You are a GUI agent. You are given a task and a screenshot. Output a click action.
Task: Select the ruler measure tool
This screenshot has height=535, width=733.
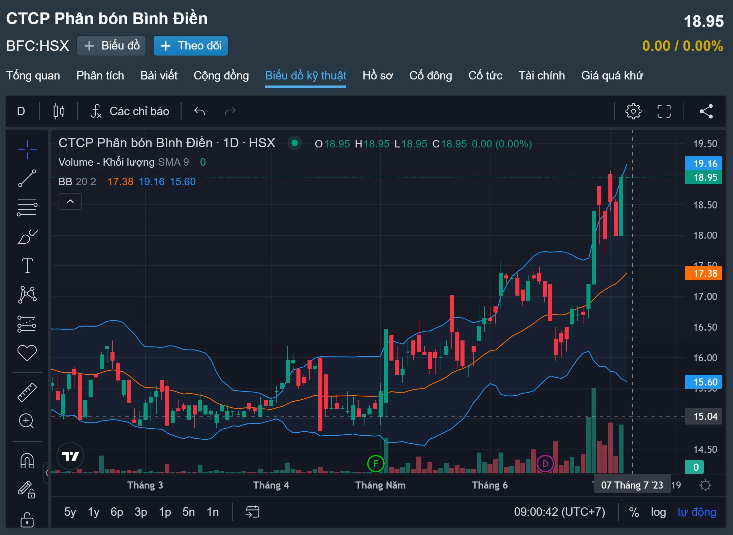pos(27,392)
